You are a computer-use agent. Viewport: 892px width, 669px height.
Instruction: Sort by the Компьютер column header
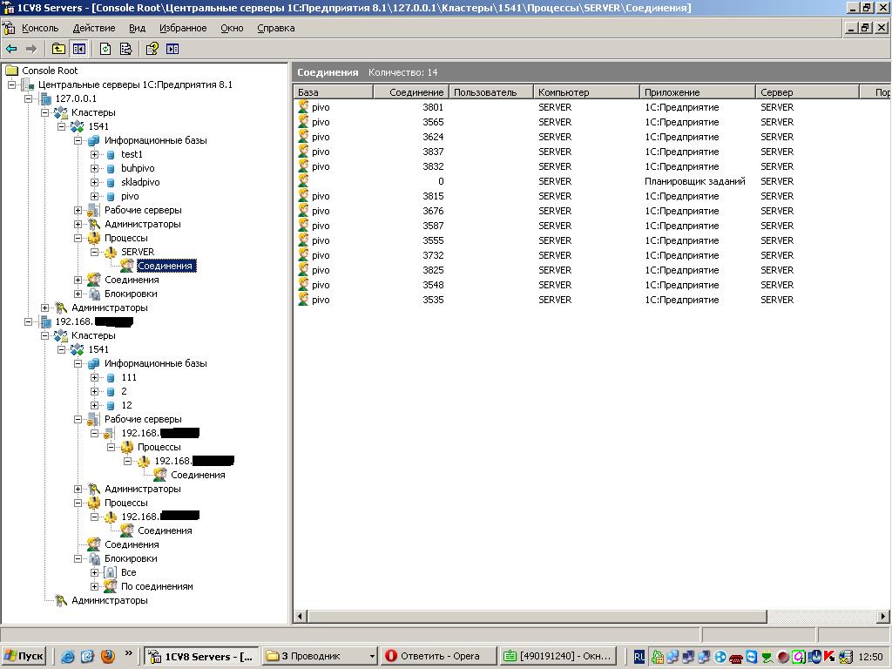point(586,91)
